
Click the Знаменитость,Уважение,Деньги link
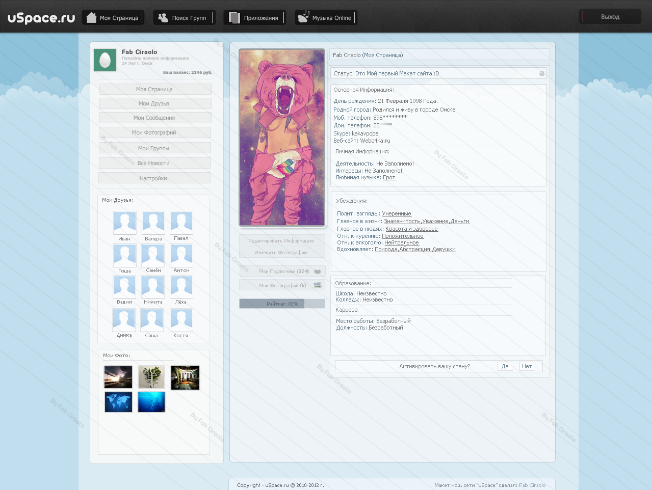coord(427,222)
